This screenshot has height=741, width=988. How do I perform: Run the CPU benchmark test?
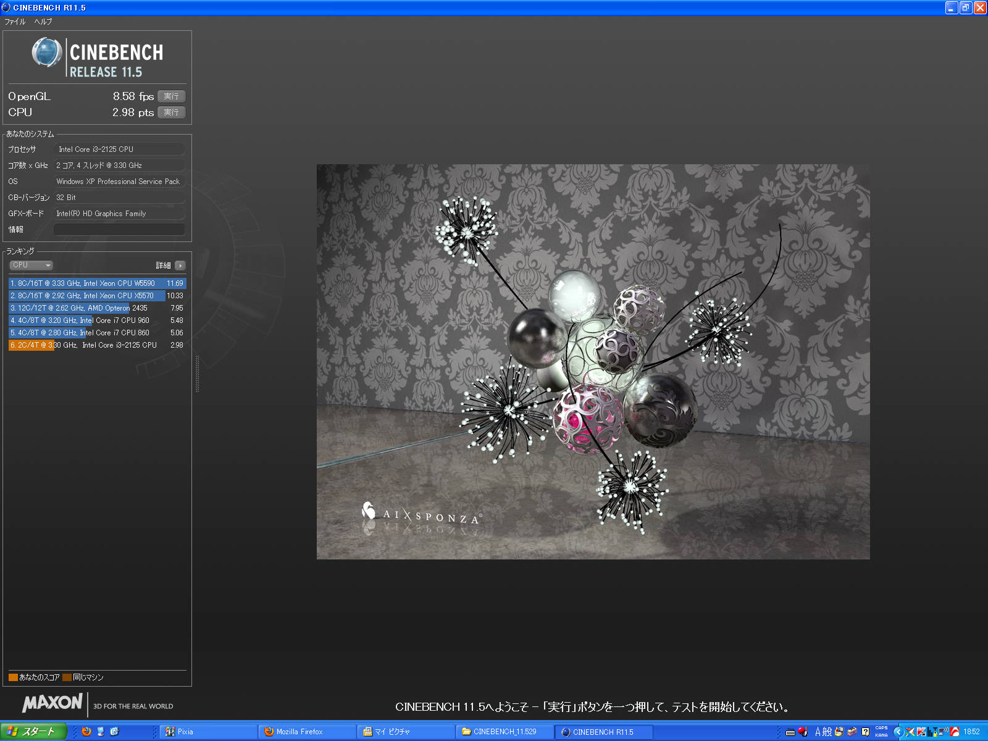coord(171,112)
